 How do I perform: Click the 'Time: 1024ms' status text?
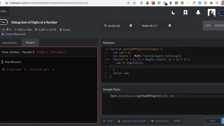(10, 52)
